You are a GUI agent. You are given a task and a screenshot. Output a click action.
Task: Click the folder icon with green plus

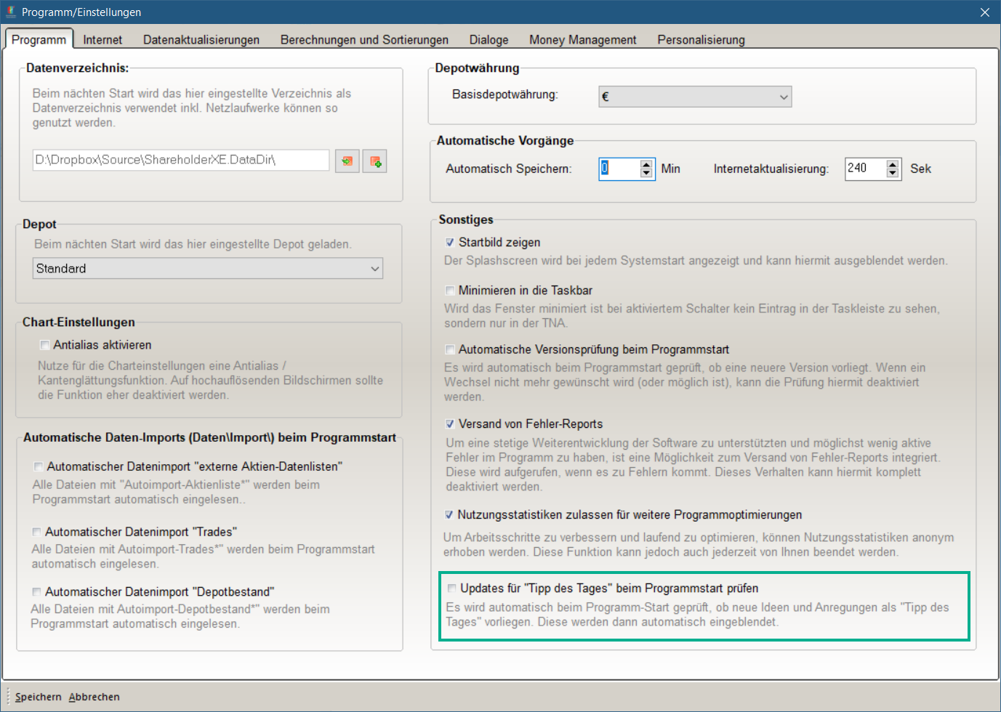pyautogui.click(x=375, y=161)
